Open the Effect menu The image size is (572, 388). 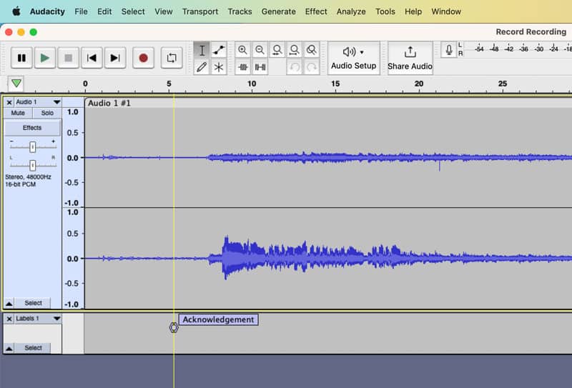316,11
